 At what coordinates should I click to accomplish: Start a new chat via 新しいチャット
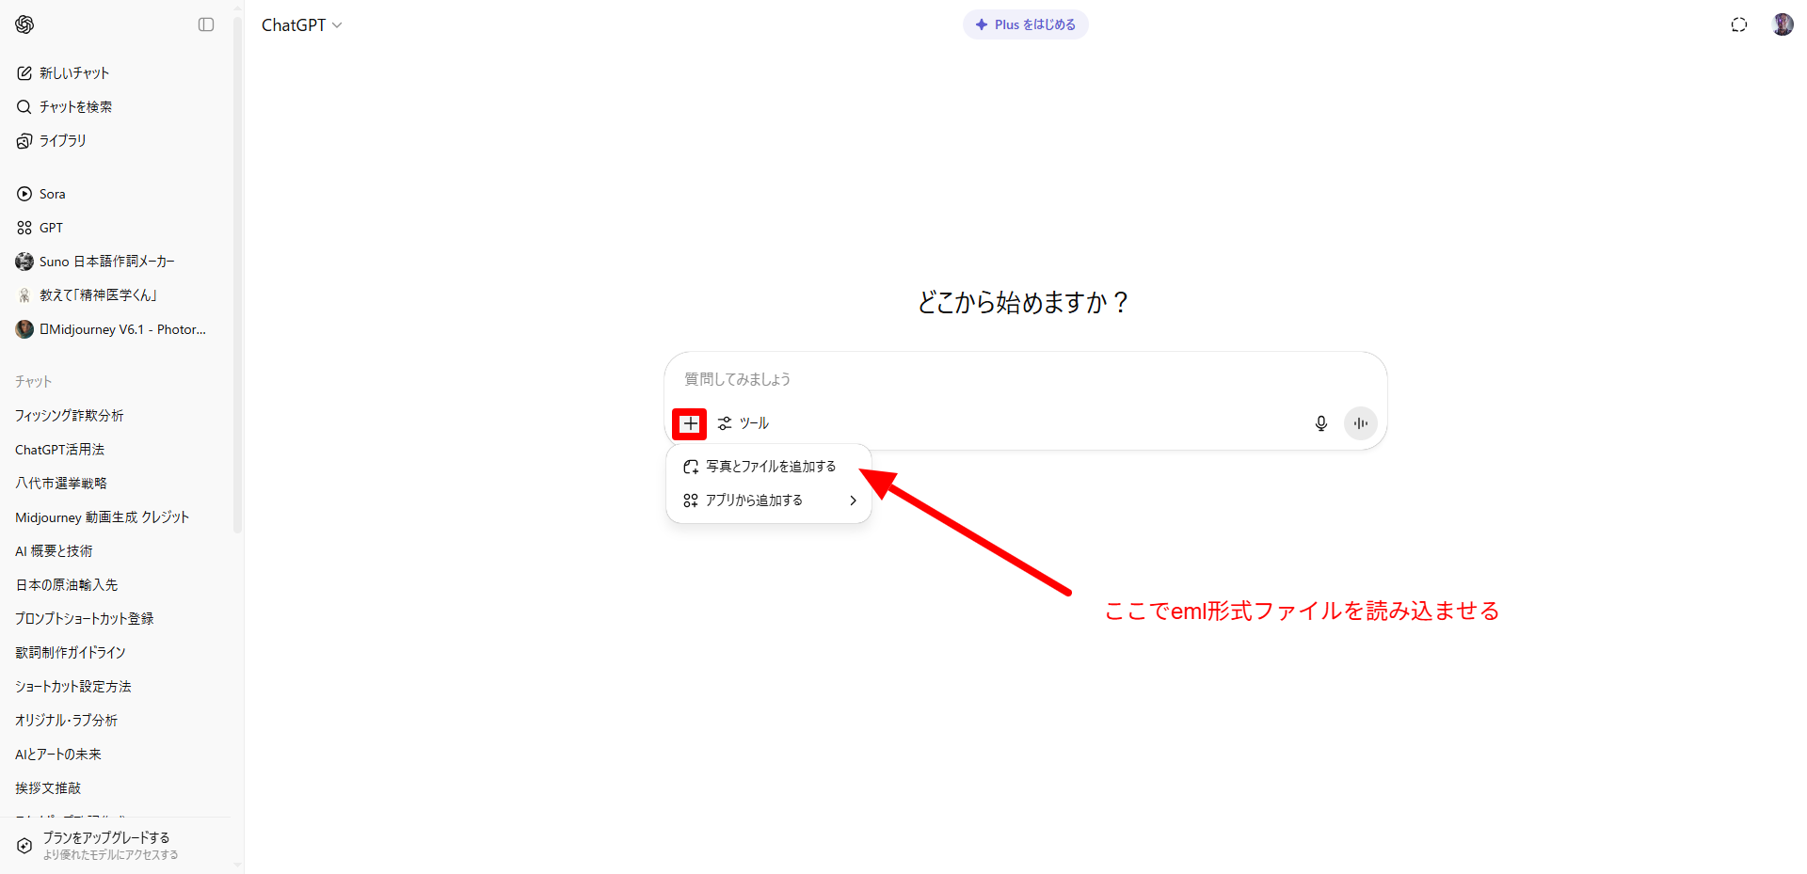(73, 73)
